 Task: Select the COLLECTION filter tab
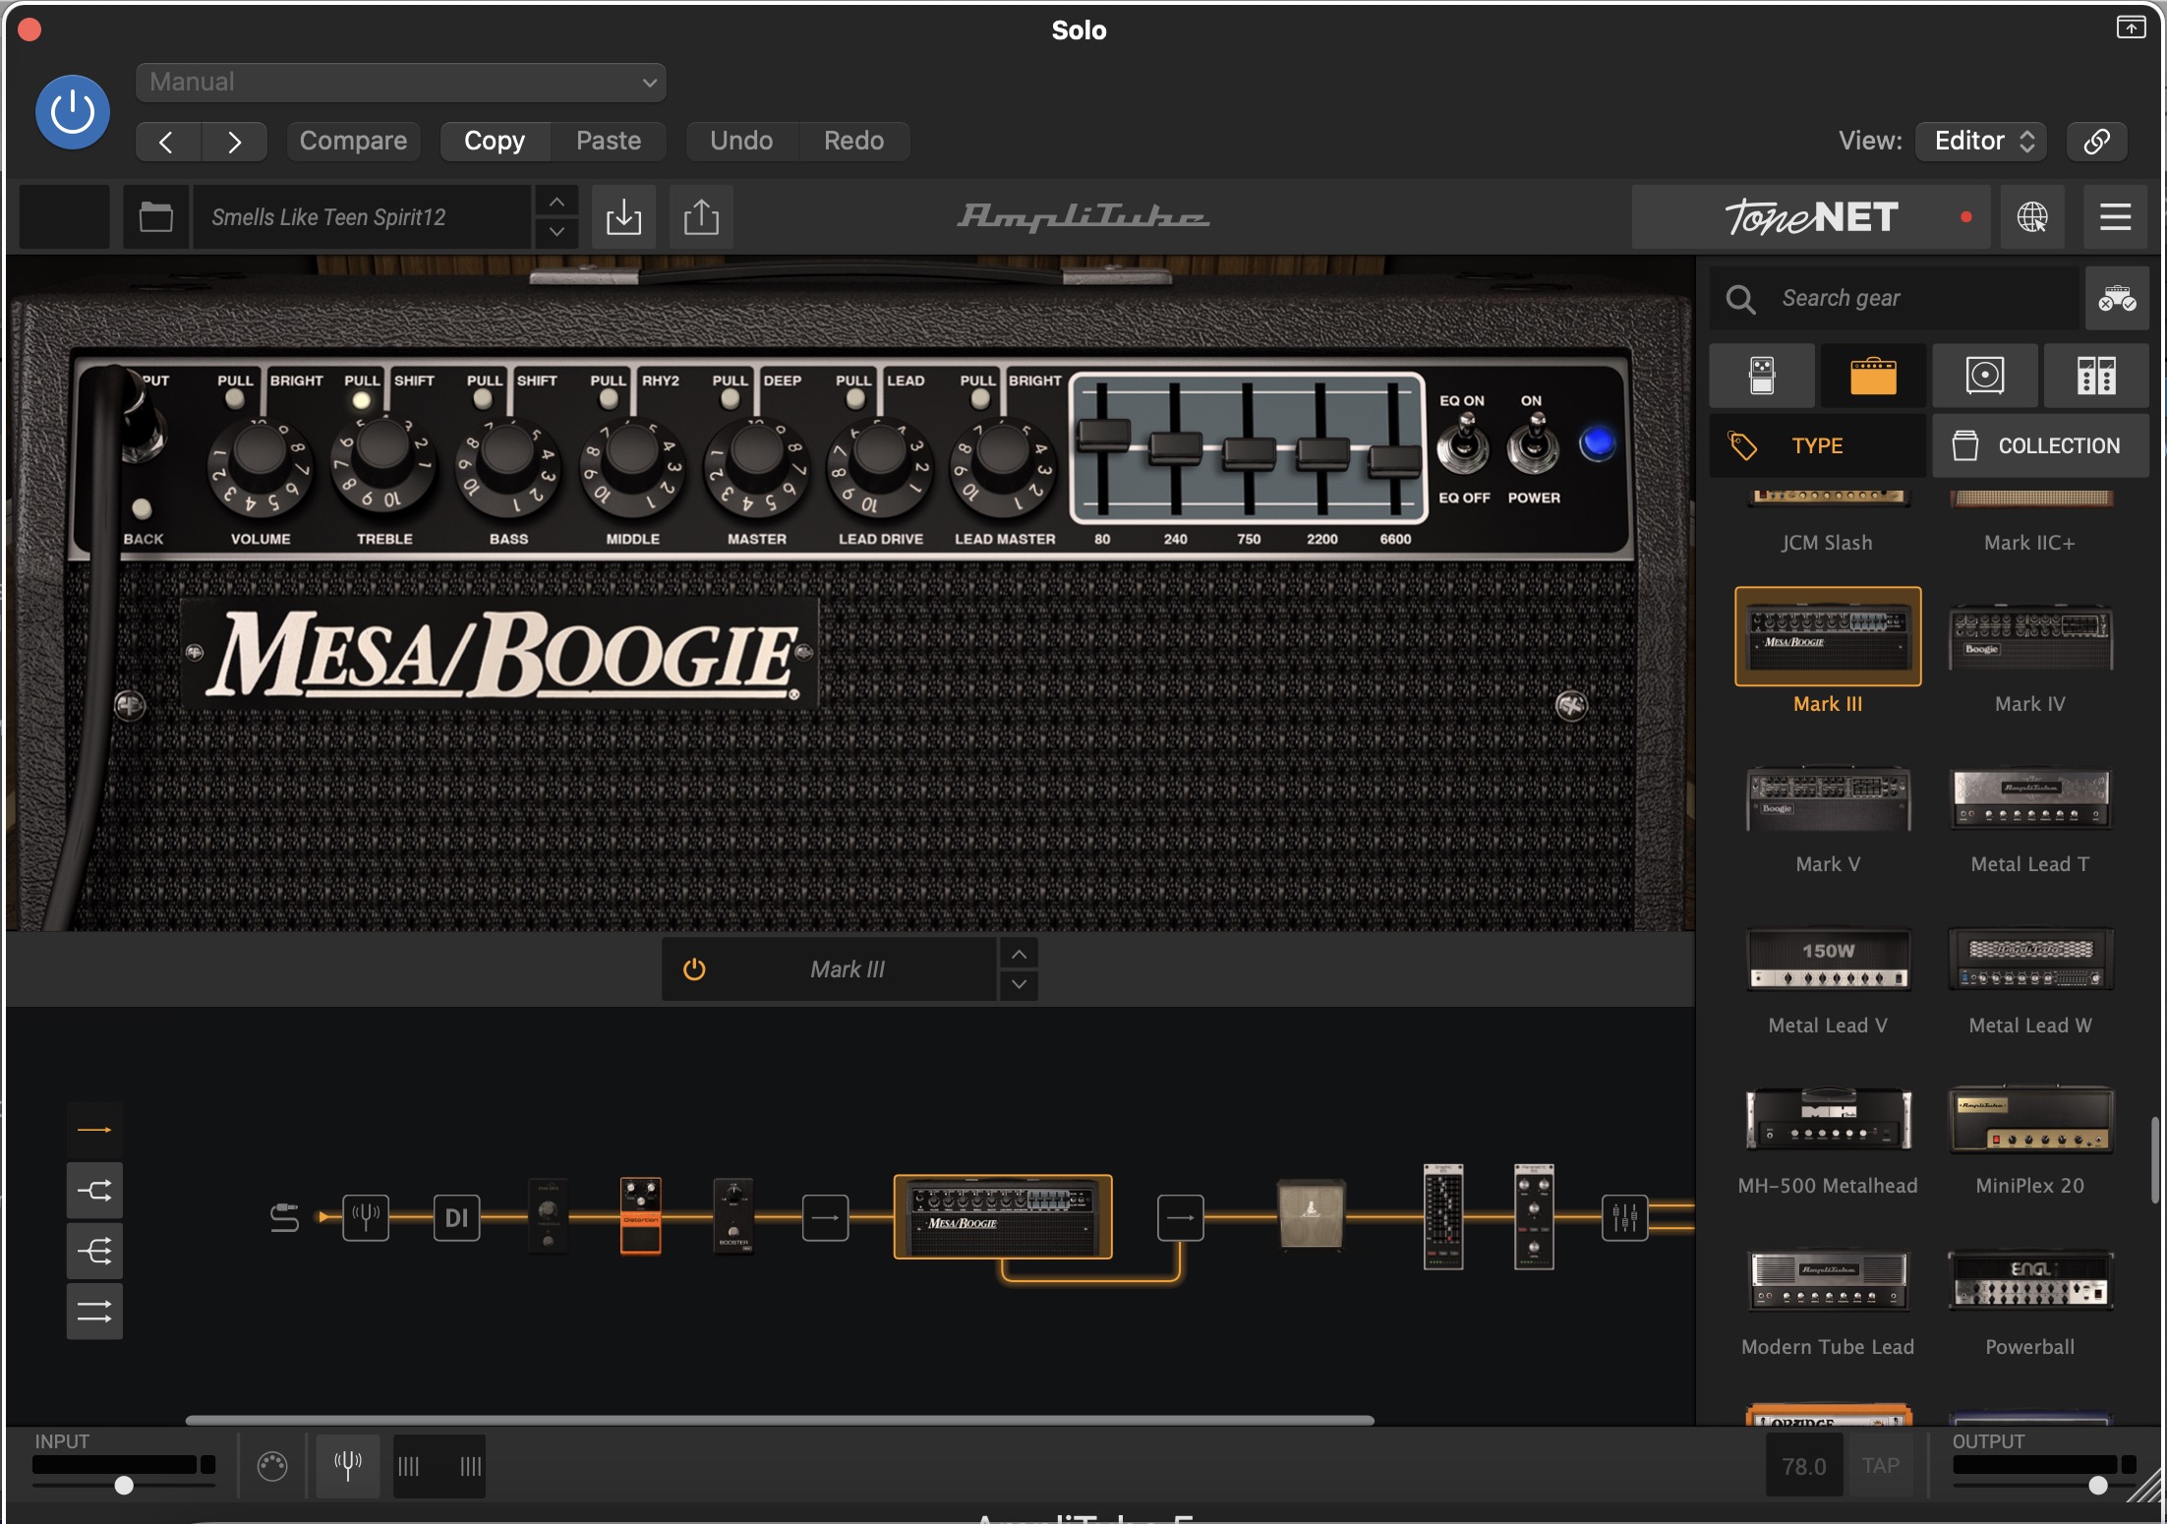(x=2040, y=445)
